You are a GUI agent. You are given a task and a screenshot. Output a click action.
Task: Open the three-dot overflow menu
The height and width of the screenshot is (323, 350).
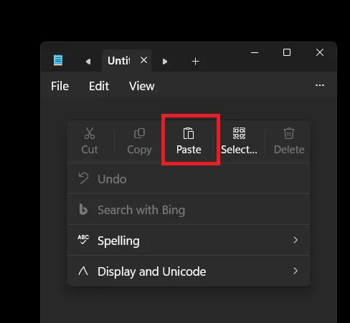coord(320,85)
